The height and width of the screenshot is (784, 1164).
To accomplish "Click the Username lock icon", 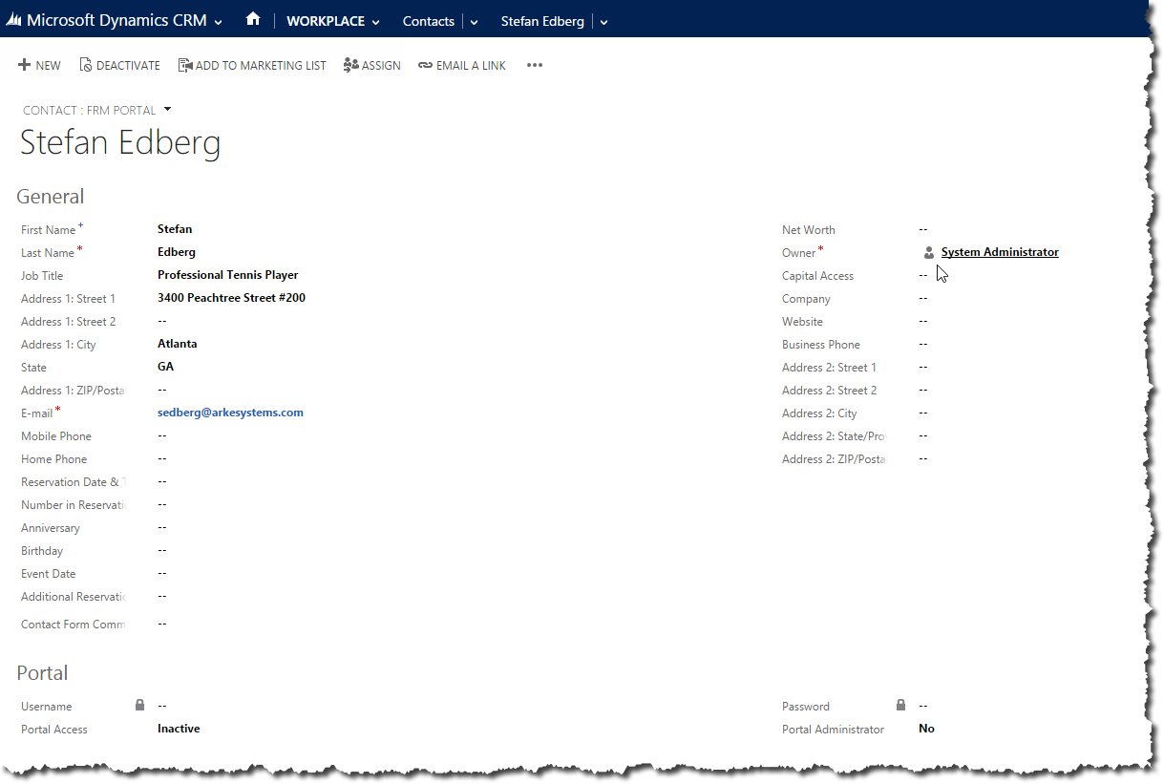I will 139,705.
